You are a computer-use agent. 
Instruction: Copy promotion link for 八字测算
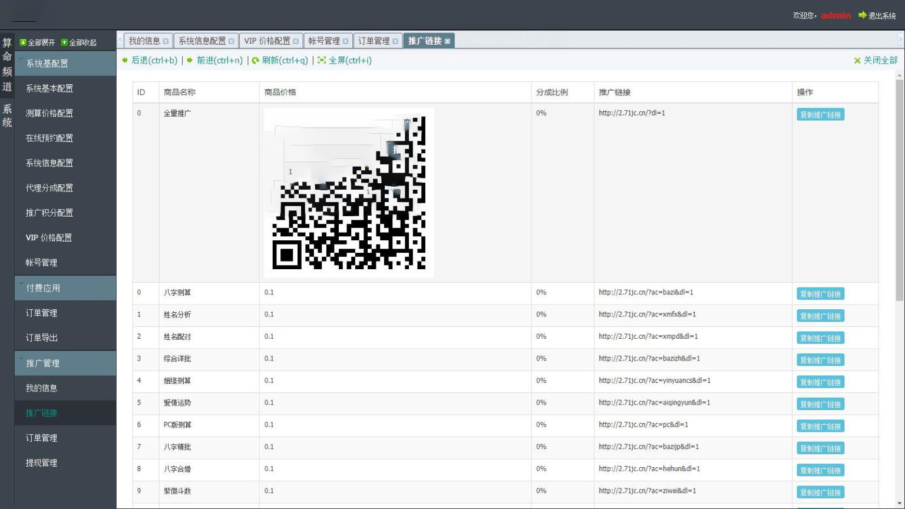tap(820, 294)
